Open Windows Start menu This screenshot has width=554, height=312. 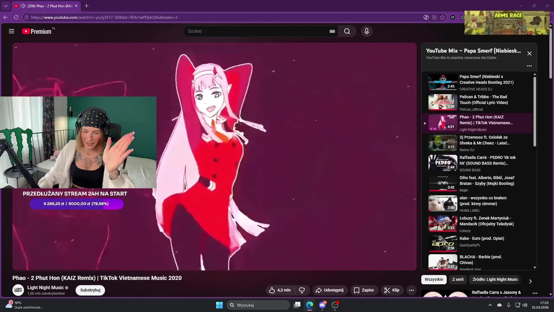coord(219,305)
